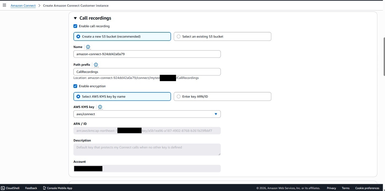Open Feedback in the footer
This screenshot has width=385, height=191.
pos(31,188)
